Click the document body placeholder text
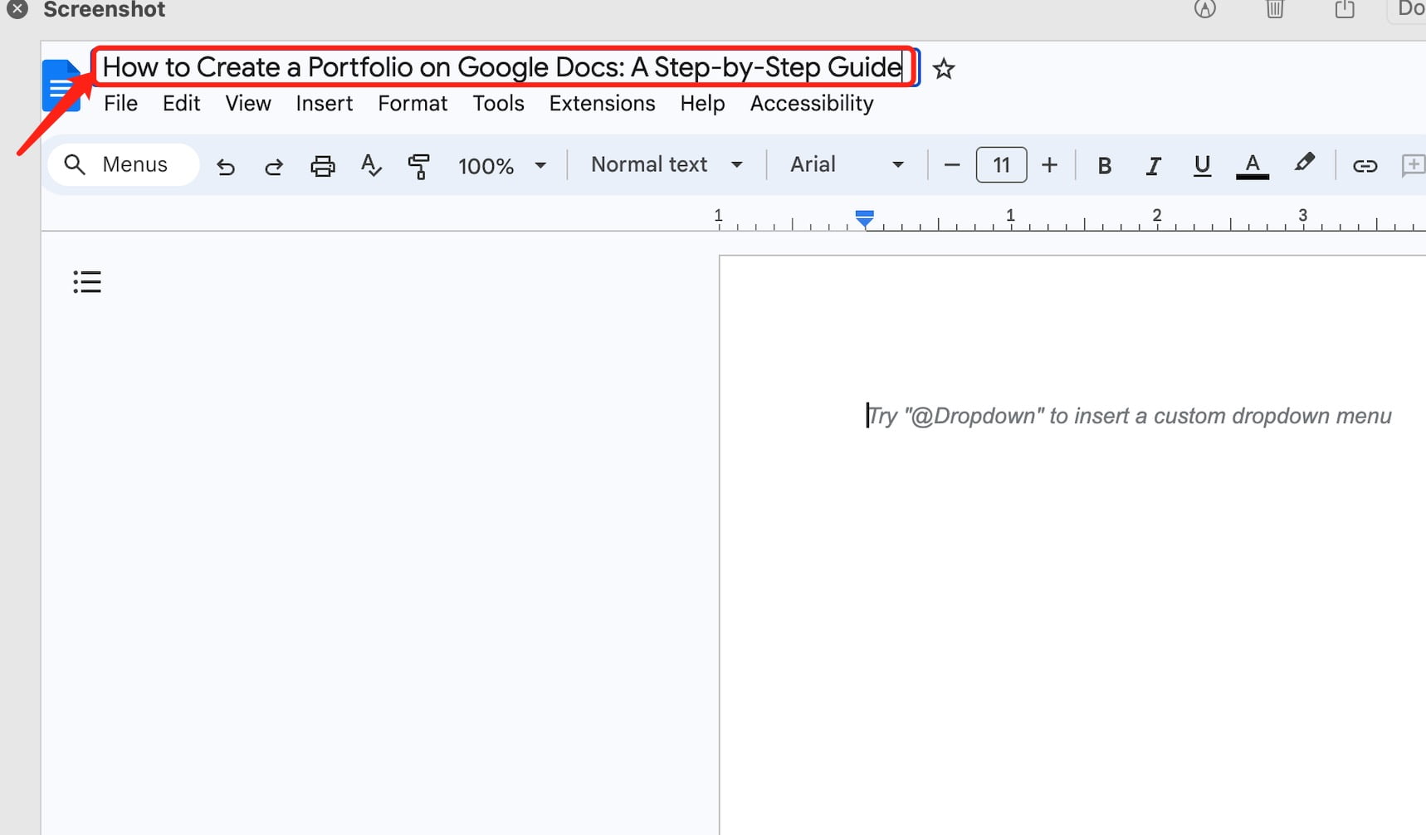This screenshot has height=835, width=1426. click(x=1129, y=416)
